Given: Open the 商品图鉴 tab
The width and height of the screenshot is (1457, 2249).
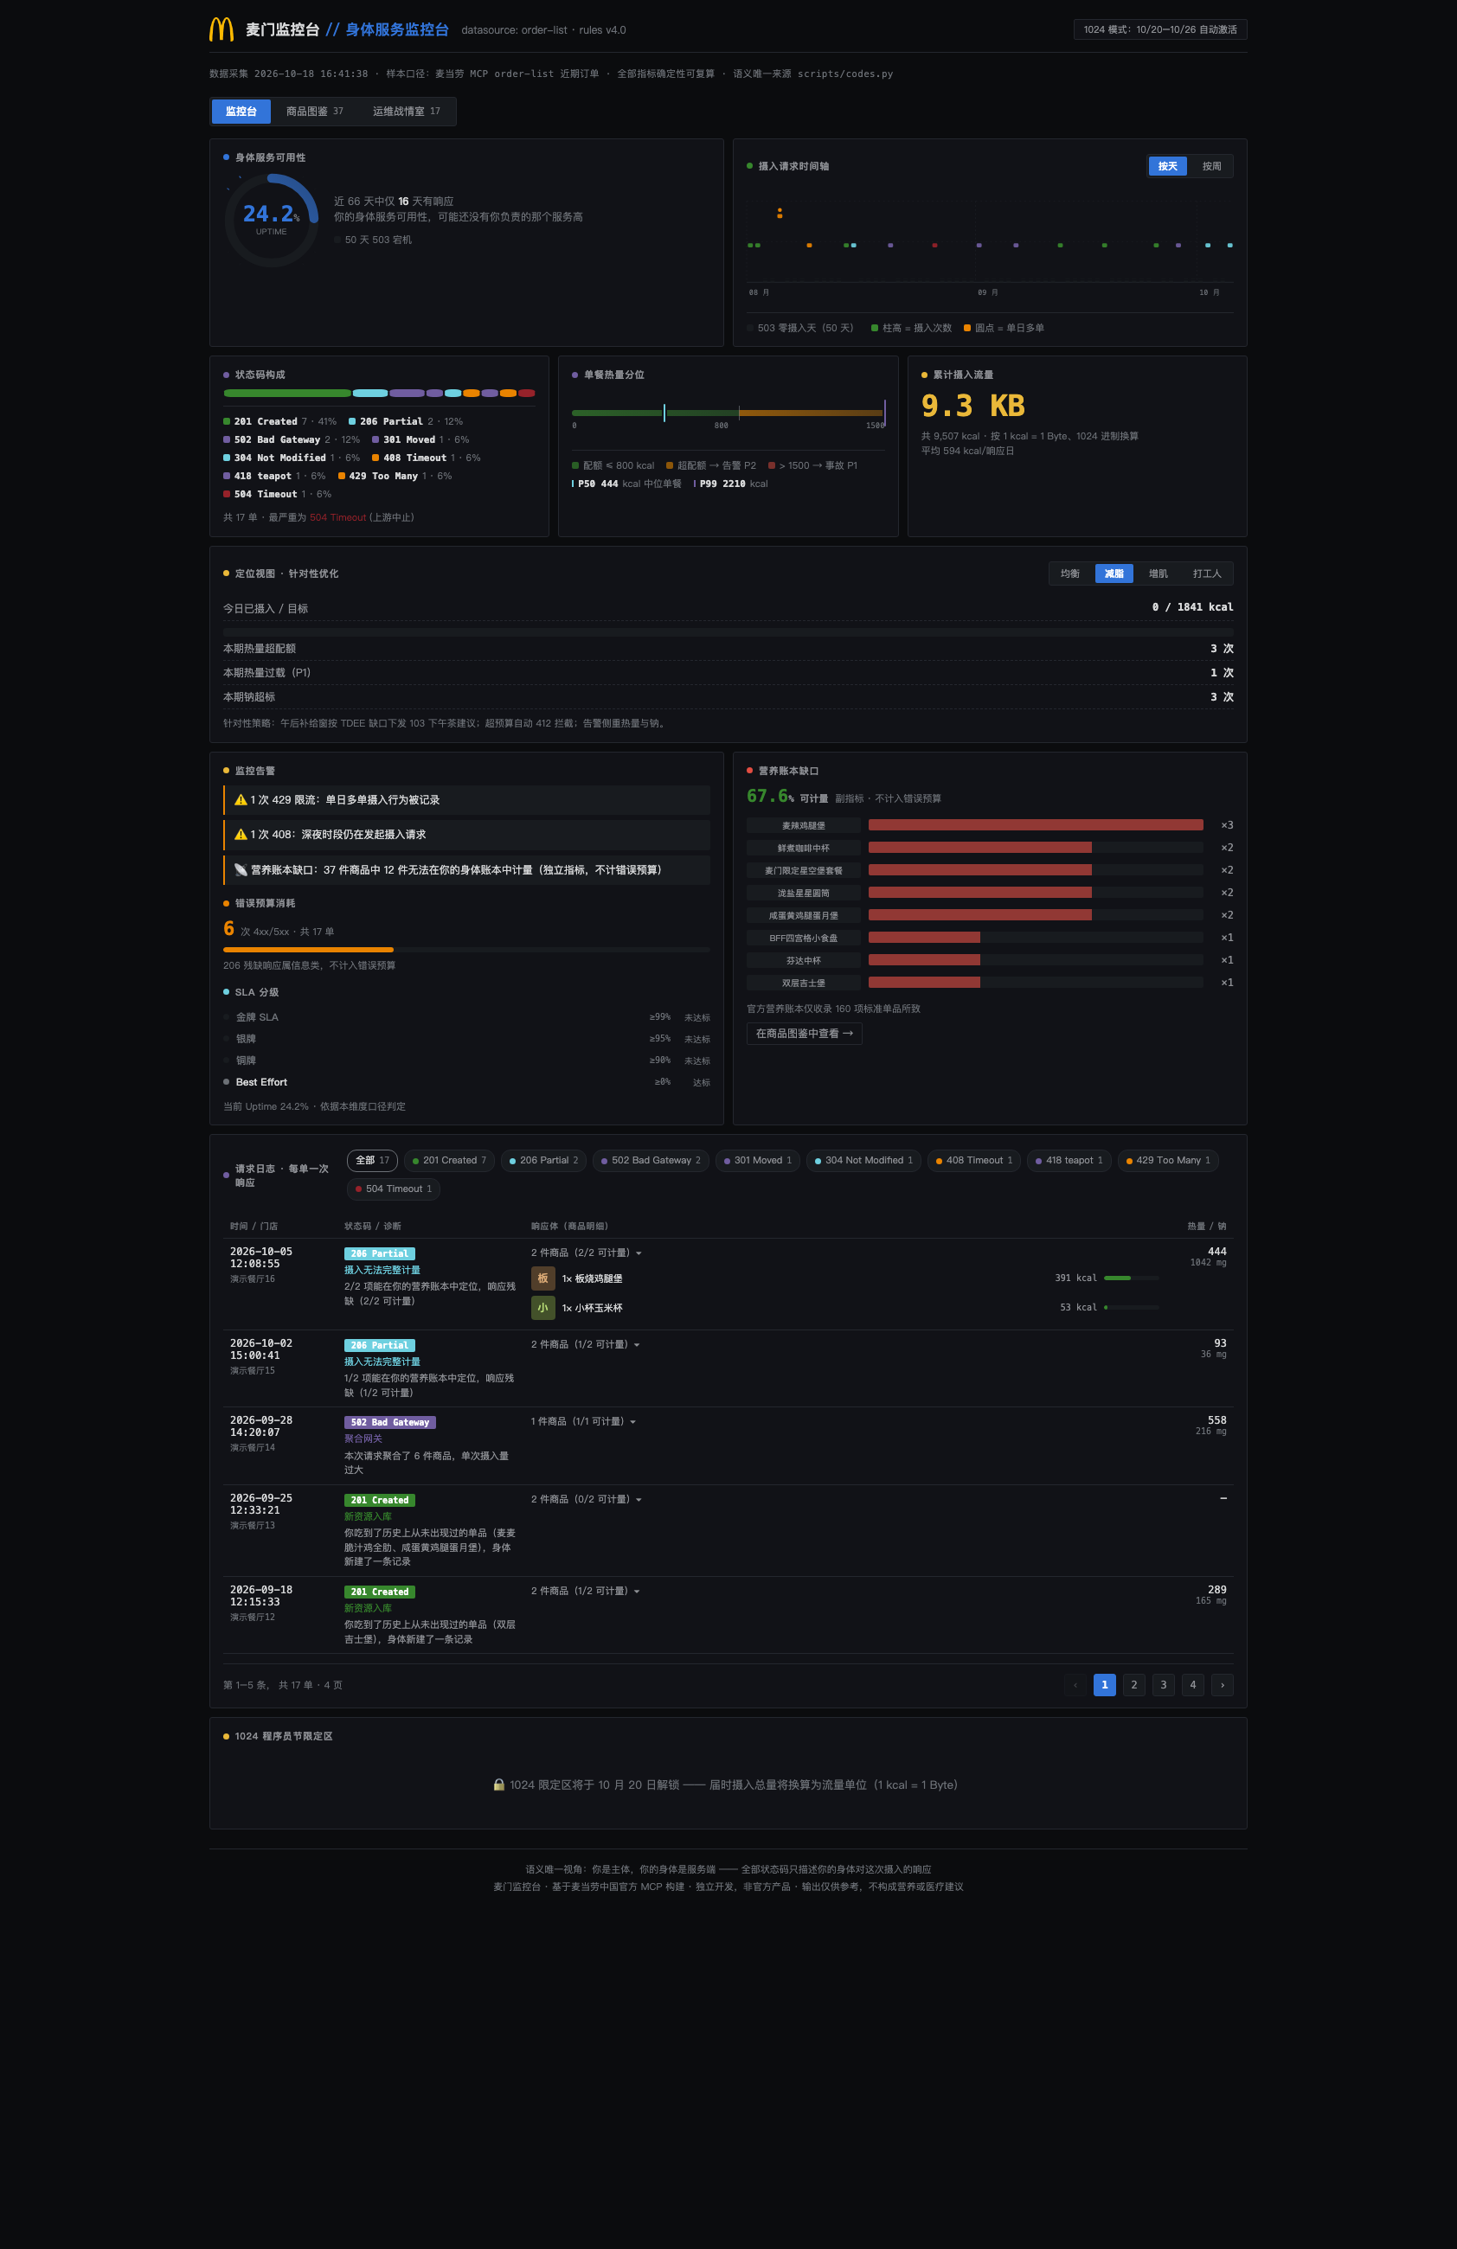Looking at the screenshot, I should click(x=315, y=112).
